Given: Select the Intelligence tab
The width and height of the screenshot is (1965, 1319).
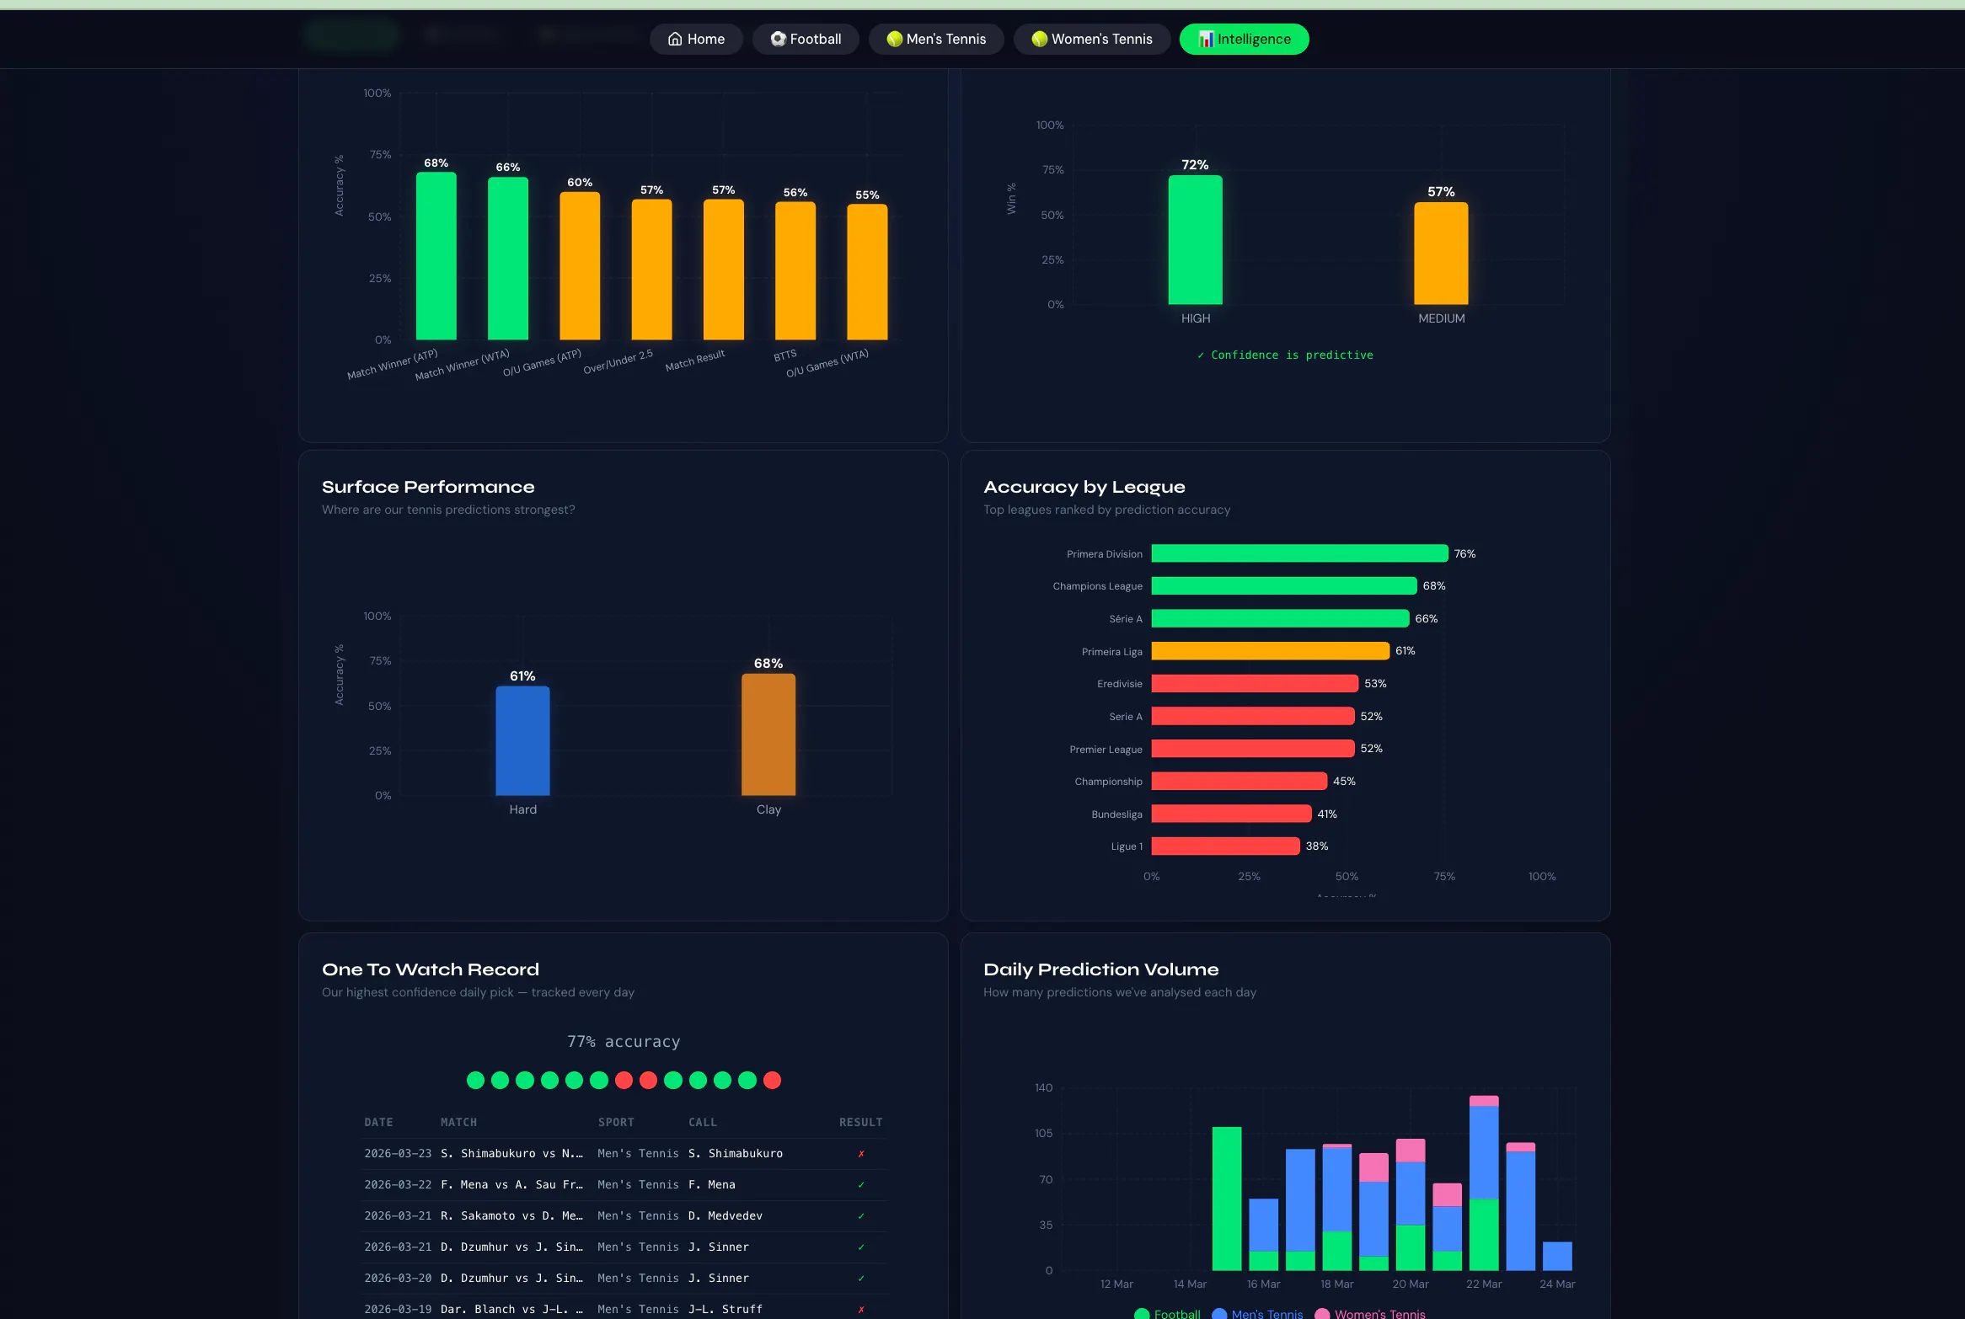Looking at the screenshot, I should tap(1245, 39).
